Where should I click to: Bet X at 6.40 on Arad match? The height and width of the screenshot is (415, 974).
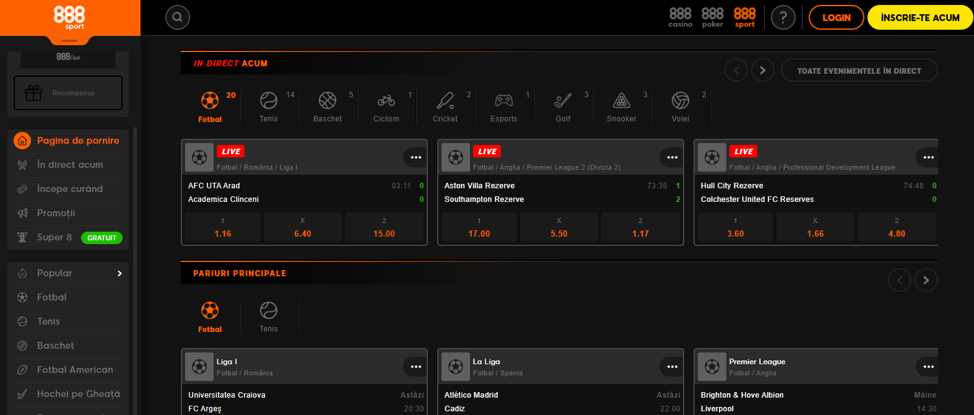[x=303, y=227]
